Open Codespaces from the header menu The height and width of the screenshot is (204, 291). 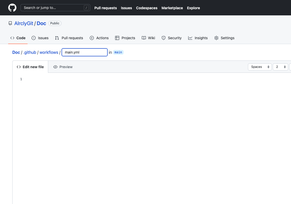[147, 8]
